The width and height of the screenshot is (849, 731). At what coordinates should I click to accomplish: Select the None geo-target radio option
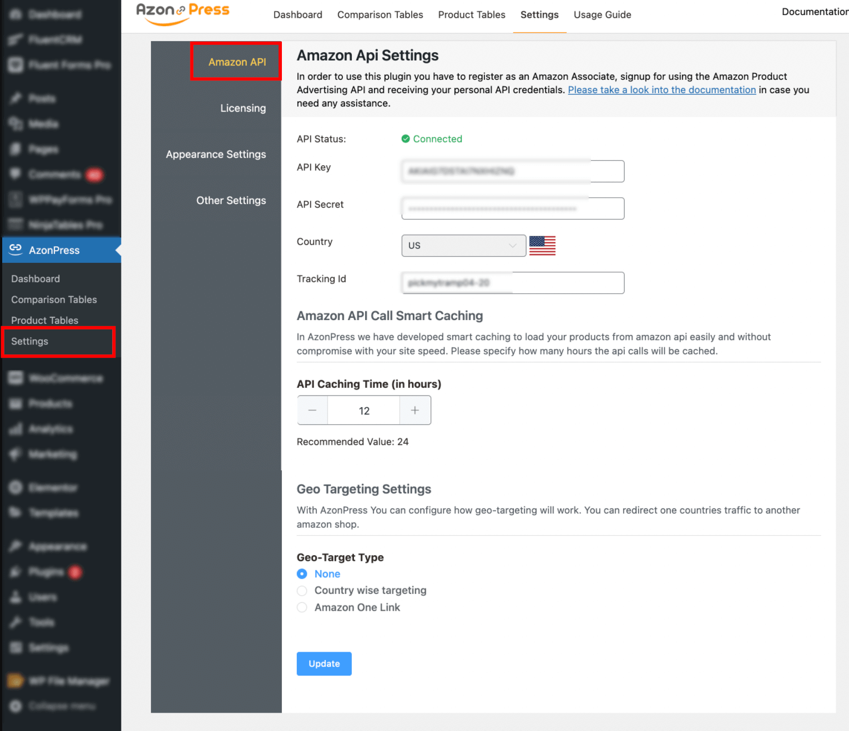pyautogui.click(x=302, y=574)
